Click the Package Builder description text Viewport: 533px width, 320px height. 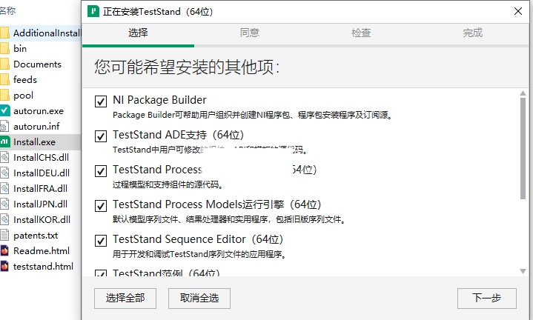pos(253,115)
